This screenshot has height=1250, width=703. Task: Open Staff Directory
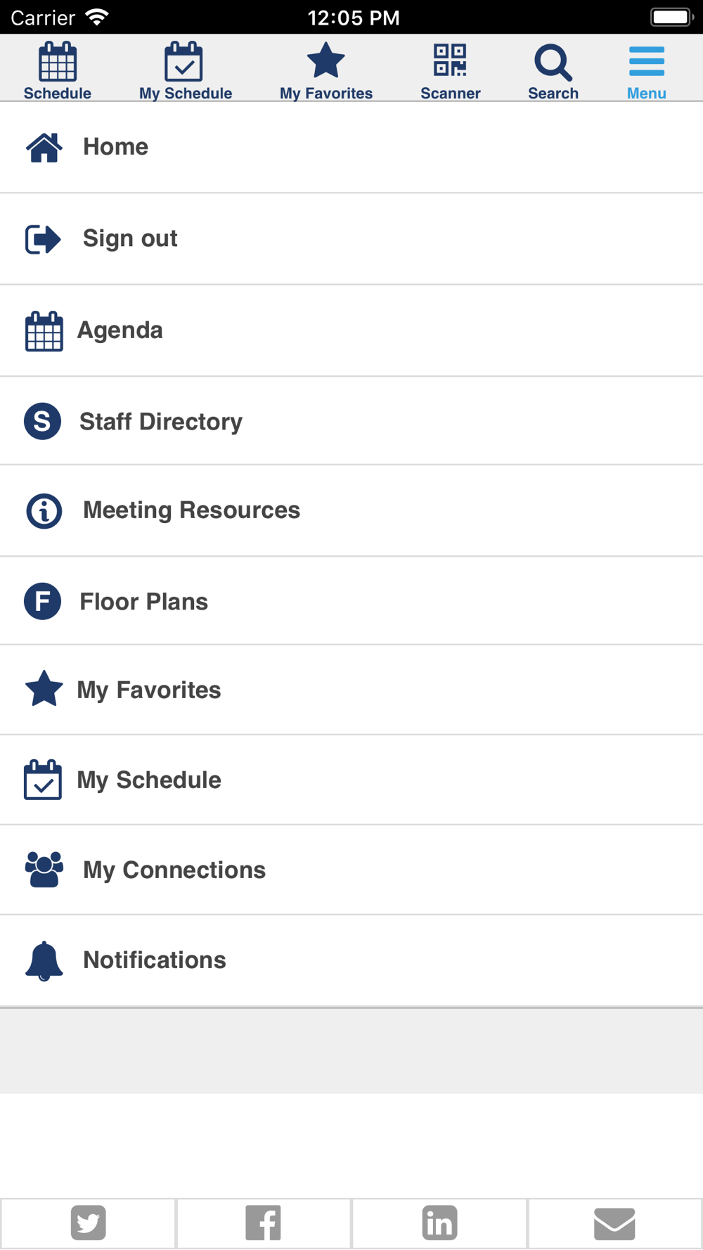[160, 422]
